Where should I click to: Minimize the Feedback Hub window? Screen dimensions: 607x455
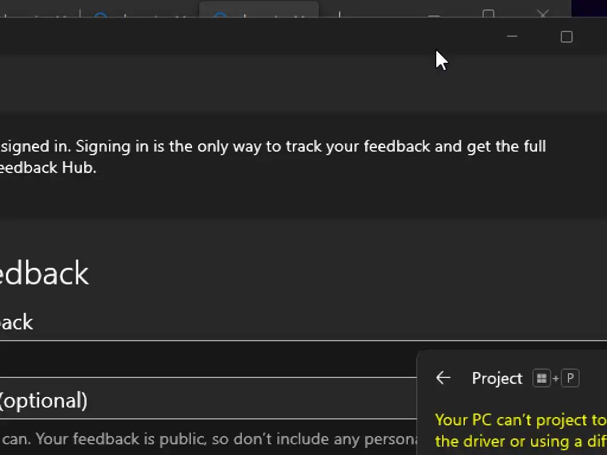pos(512,37)
